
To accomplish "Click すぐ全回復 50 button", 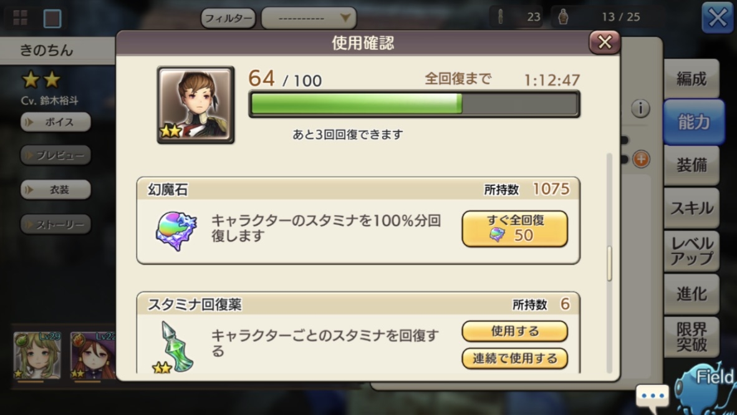I will pos(514,228).
